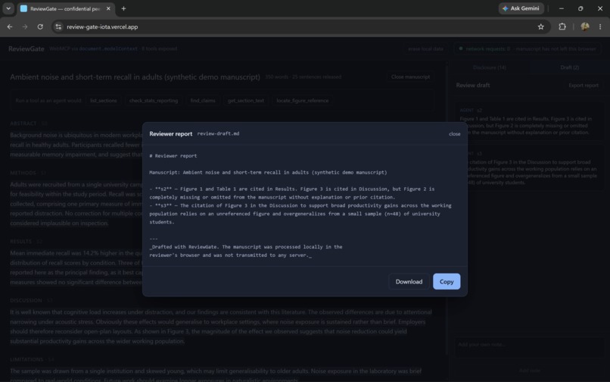Minimize the Chrome window
Viewport: 610px width, 382px height.
[x=561, y=8]
